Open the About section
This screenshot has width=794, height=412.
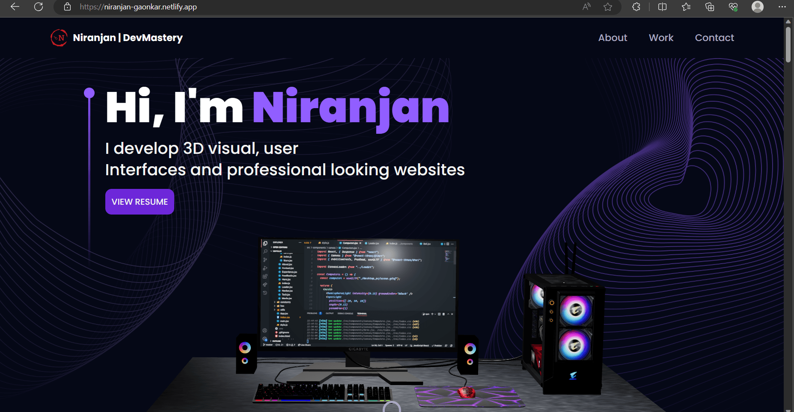[613, 38]
